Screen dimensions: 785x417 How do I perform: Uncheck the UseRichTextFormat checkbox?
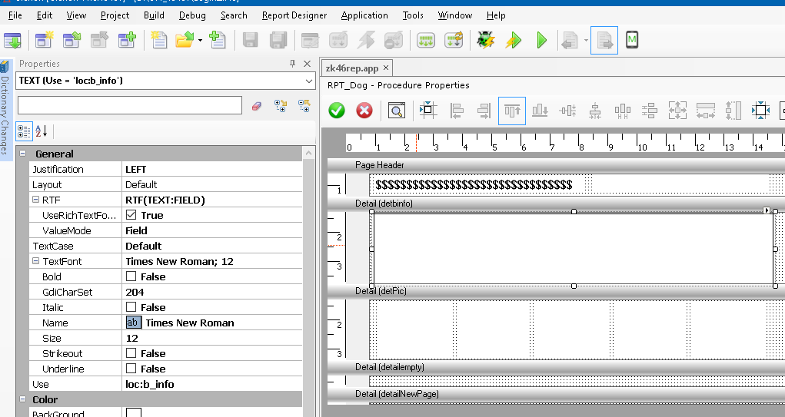[131, 215]
